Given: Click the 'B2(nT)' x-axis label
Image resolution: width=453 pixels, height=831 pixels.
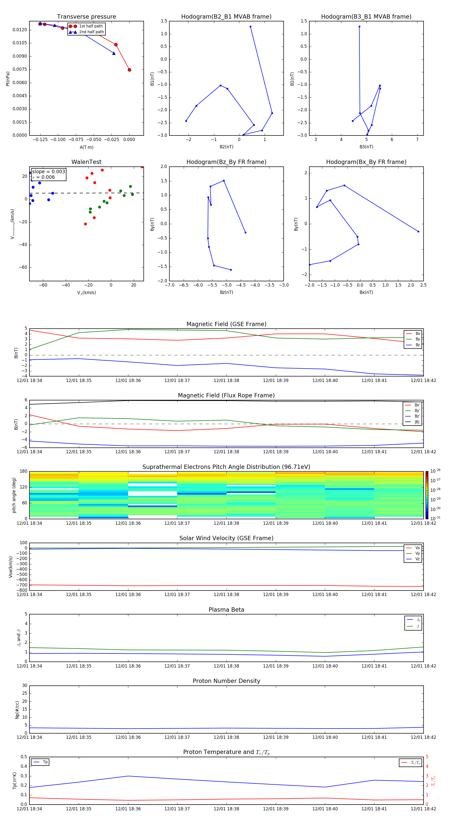Looking at the screenshot, I should [x=226, y=147].
